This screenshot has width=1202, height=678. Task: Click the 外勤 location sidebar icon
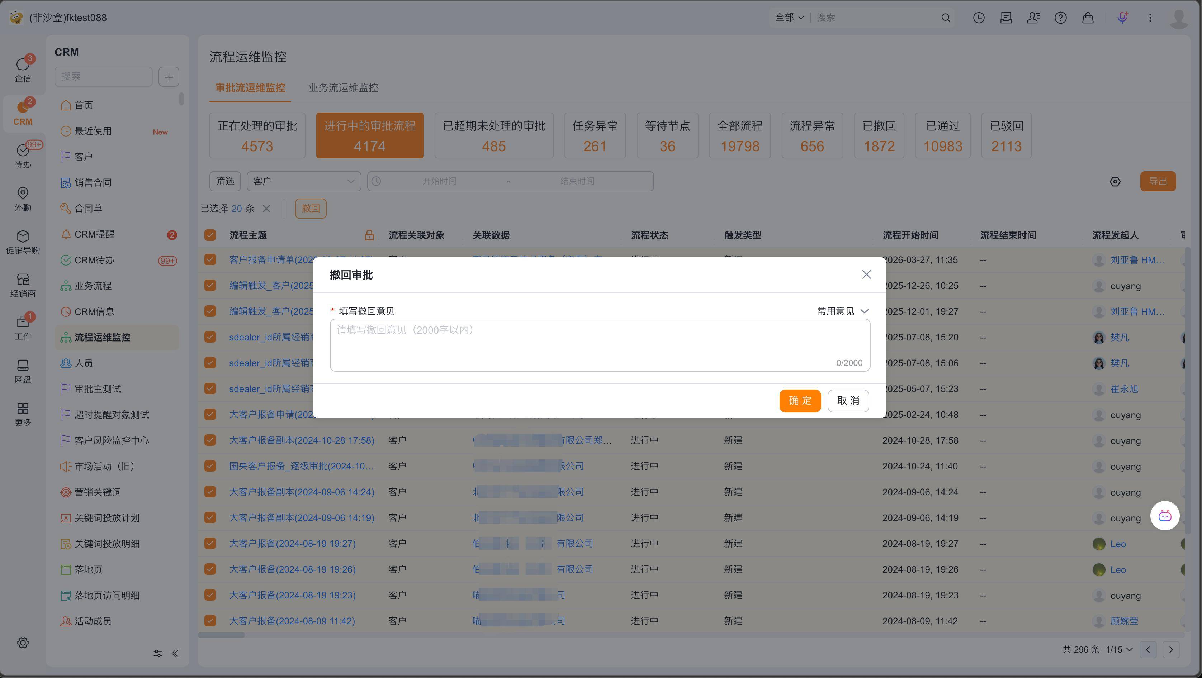coord(22,199)
